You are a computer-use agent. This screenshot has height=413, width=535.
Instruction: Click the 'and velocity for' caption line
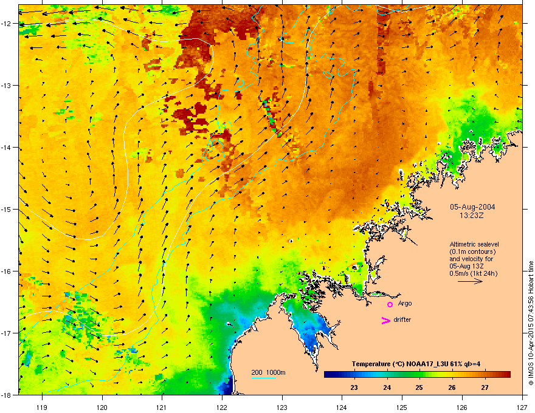pos(471,259)
